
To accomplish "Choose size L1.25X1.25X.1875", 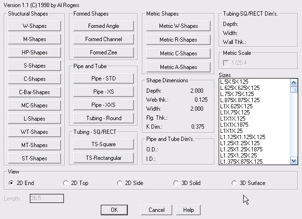I will [x=254, y=149].
